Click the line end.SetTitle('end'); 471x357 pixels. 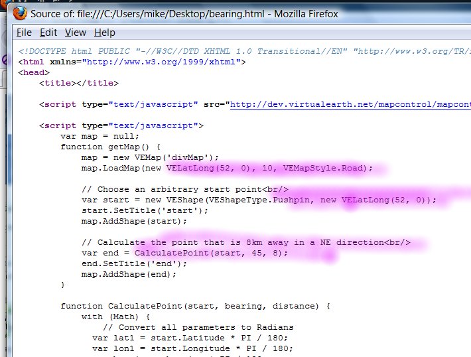tap(134, 263)
